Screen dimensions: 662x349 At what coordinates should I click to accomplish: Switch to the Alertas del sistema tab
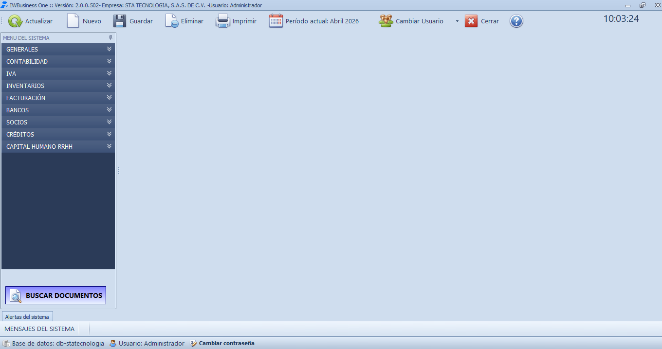[27, 316]
